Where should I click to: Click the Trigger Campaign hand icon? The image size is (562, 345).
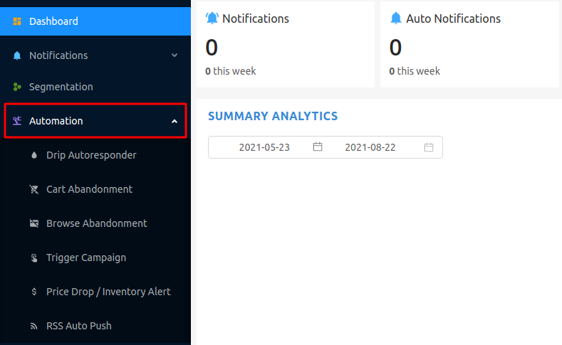point(34,258)
